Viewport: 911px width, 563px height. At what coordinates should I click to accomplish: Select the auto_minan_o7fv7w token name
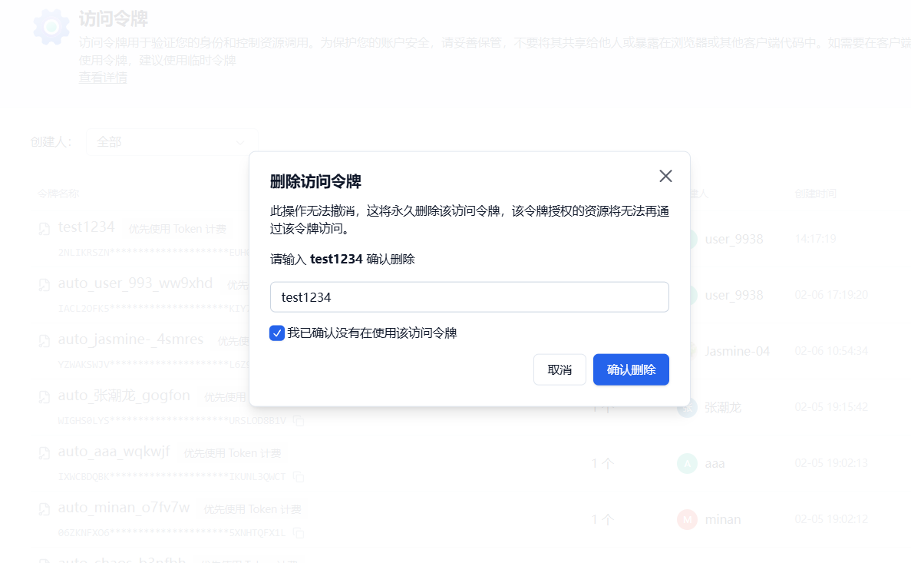(124, 508)
